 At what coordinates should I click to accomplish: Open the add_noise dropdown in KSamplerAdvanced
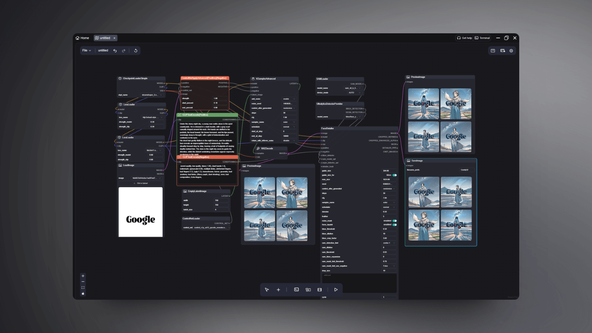[289, 99]
